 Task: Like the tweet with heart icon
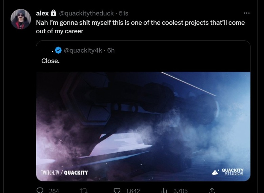point(117,191)
